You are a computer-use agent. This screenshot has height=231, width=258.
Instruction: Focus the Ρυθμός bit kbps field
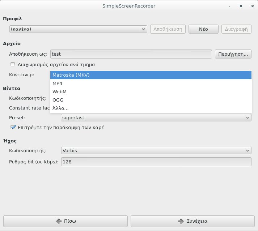156,162
